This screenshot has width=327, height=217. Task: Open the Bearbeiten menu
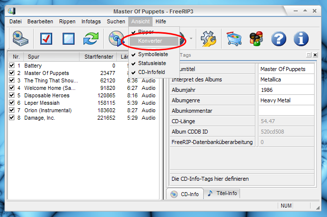coord(40,21)
